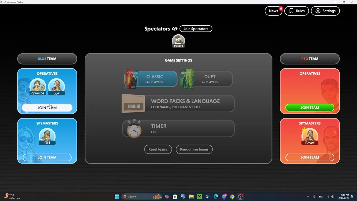Click the Spectators heading text
This screenshot has width=357, height=201.
157,29
